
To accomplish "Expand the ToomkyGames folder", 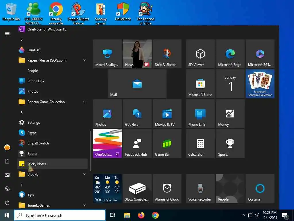I will [x=52, y=205].
